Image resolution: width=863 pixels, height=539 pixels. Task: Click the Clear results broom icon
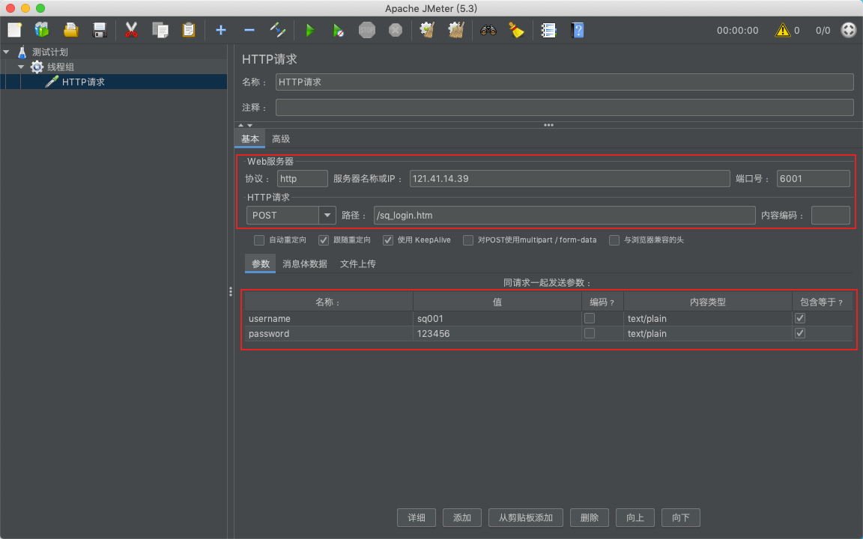pos(427,30)
